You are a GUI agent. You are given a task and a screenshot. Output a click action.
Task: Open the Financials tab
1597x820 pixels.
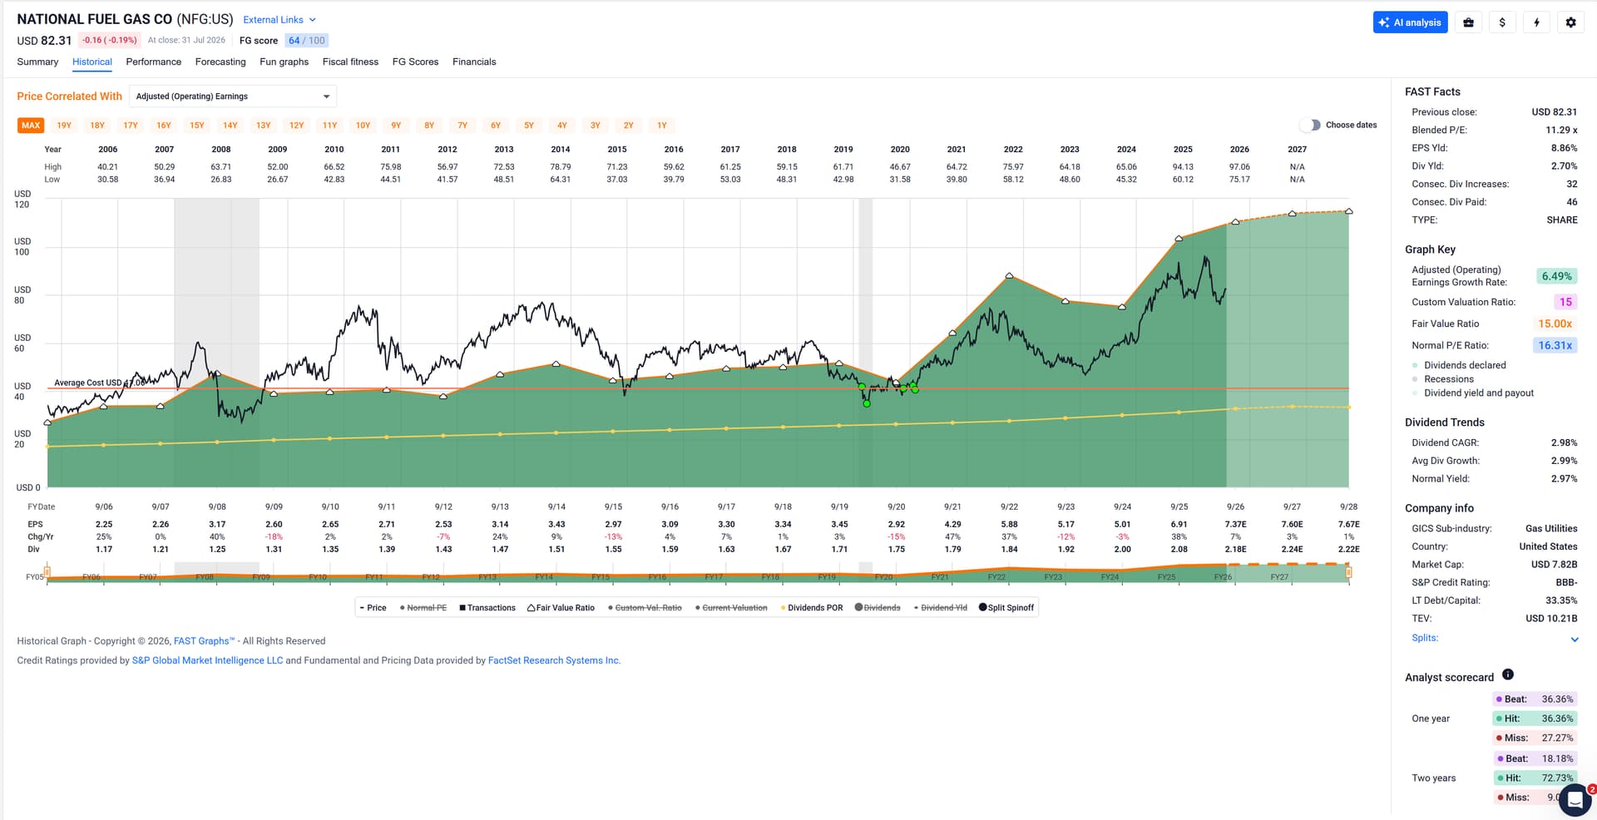474,62
